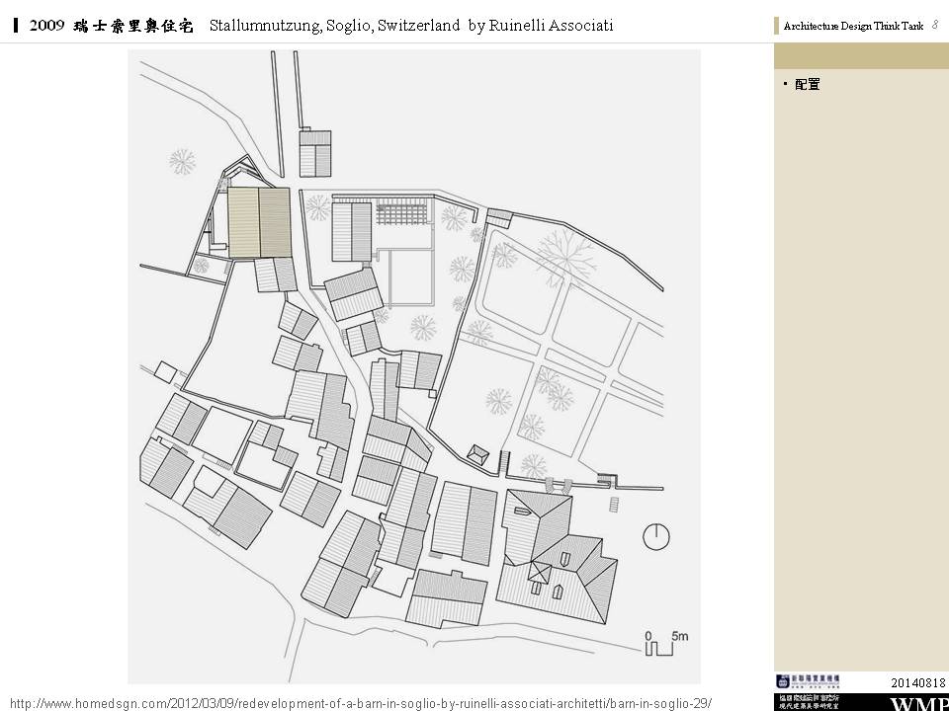Click the tan band atop the sidebar

pos(861,56)
